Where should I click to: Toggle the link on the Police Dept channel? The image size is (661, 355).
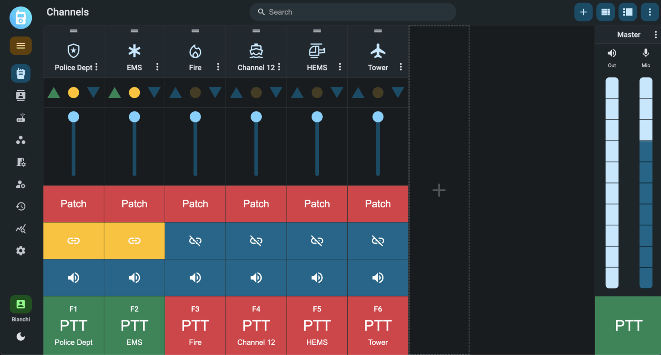(x=74, y=240)
